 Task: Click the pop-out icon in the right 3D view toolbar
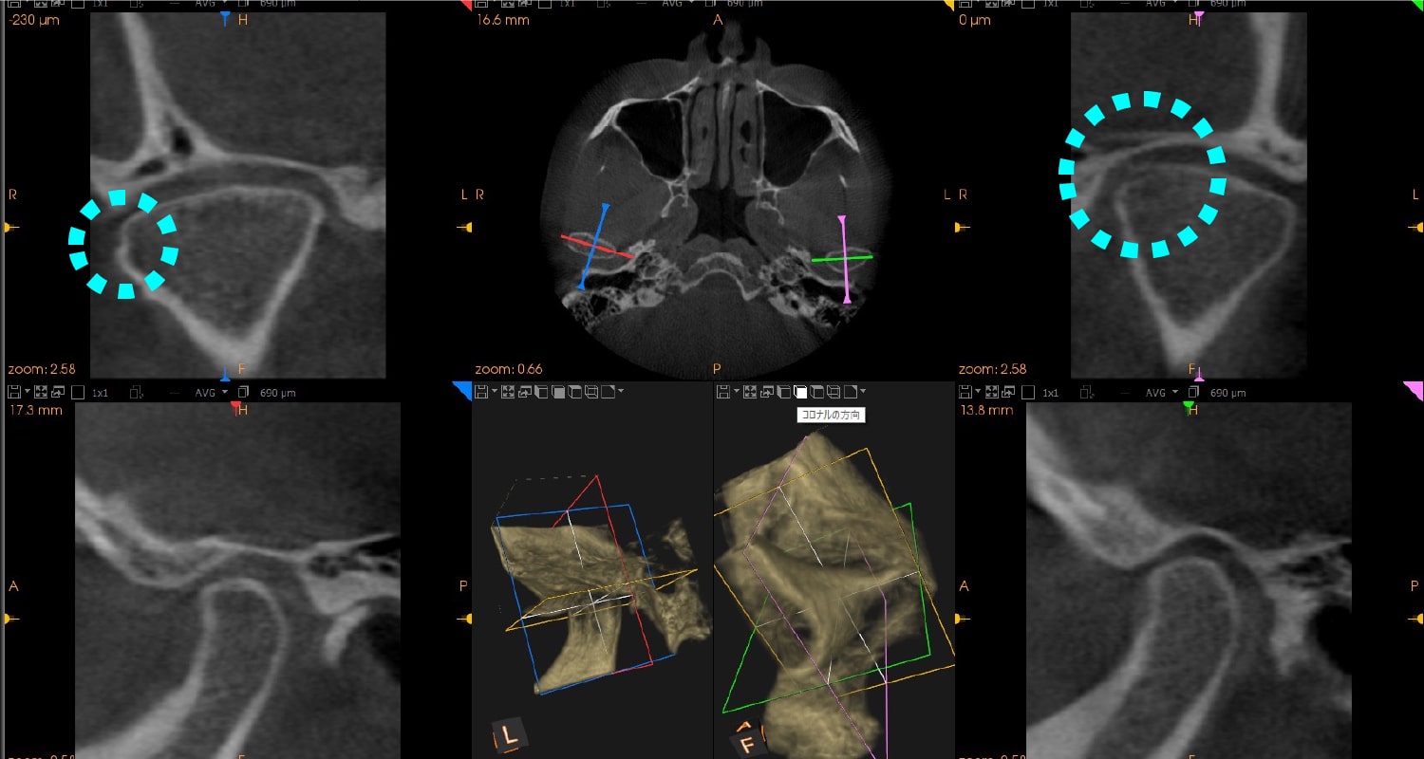point(767,392)
